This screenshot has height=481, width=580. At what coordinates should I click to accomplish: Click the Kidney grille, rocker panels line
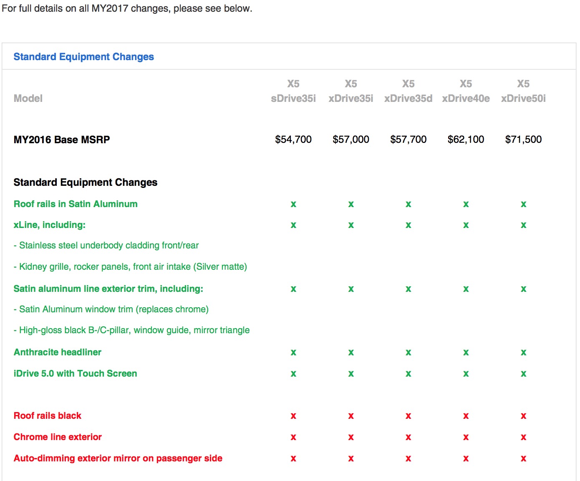[x=130, y=267]
